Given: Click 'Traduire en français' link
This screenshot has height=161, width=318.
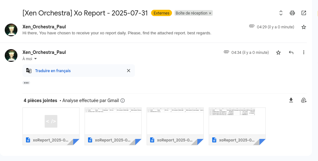Looking at the screenshot, I should coord(53,71).
